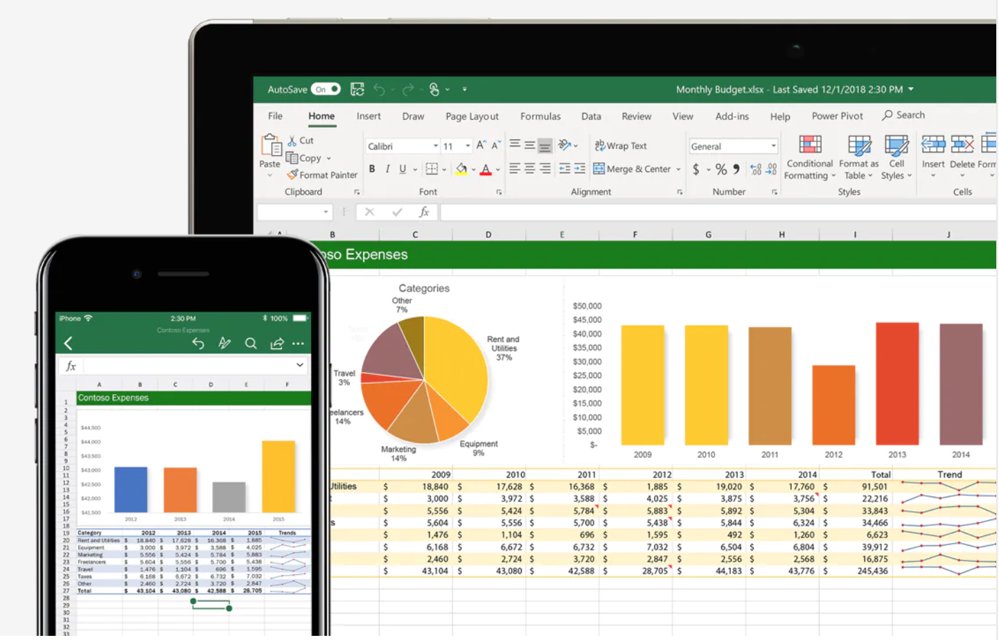Click the Save icon in title bar
Image resolution: width=999 pixels, height=640 pixels.
357,89
